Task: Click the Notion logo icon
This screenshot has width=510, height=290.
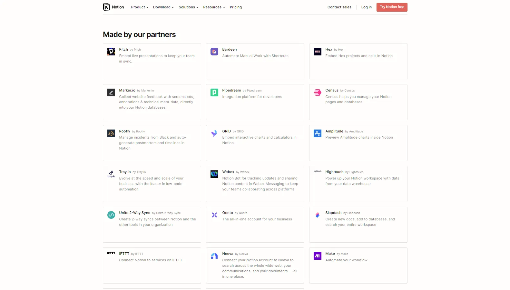Action: click(x=106, y=7)
